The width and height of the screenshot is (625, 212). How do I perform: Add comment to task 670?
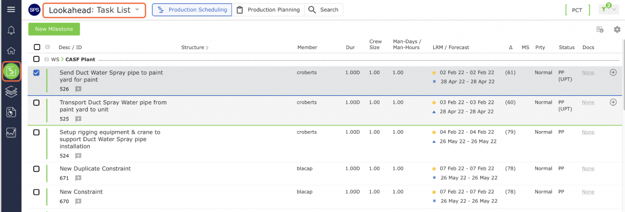point(78,201)
